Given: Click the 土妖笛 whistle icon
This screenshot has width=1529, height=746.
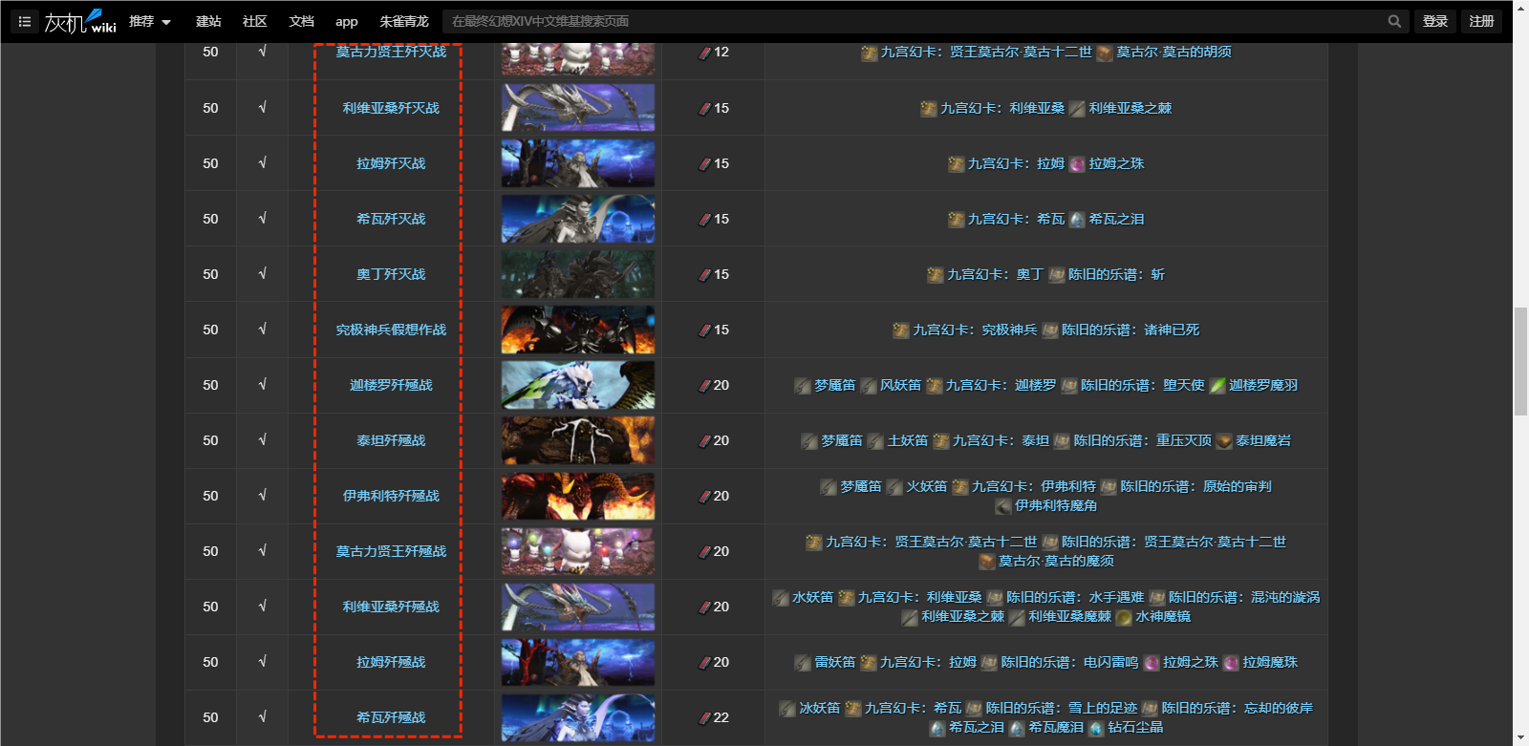Looking at the screenshot, I should pyautogui.click(x=875, y=441).
